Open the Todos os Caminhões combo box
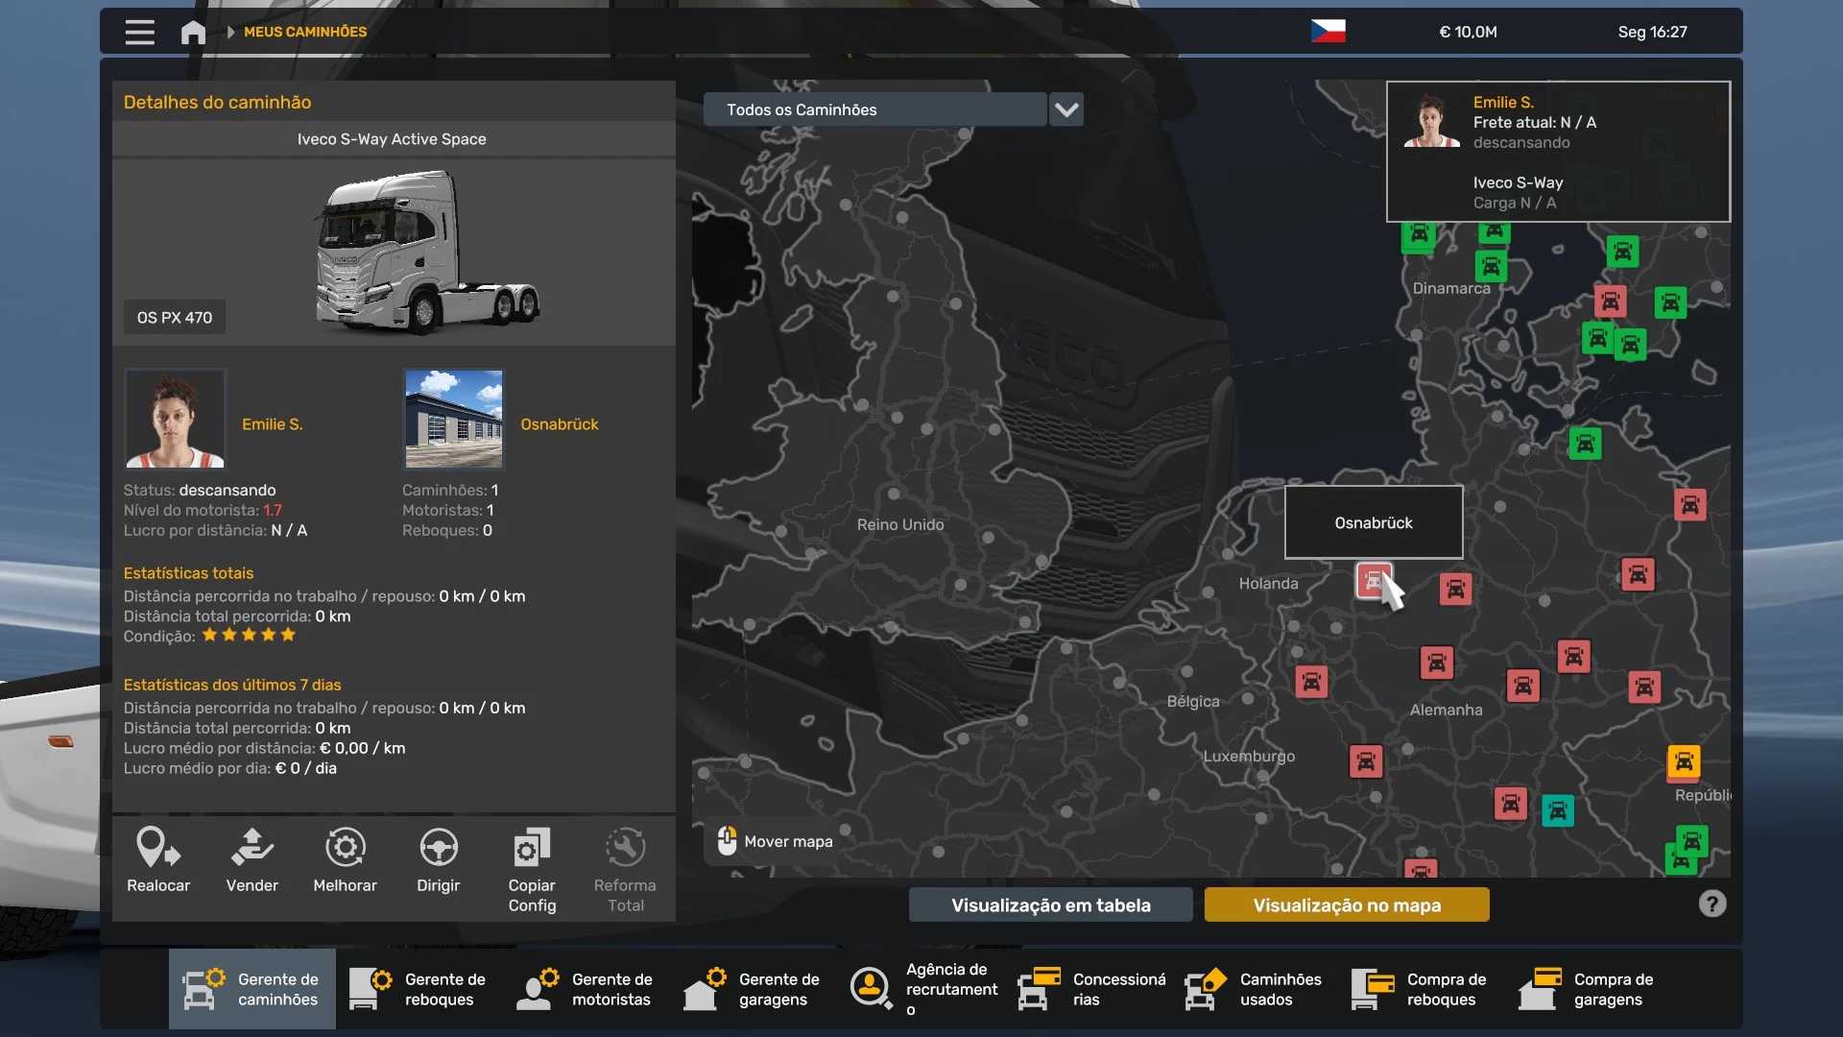The image size is (1843, 1037). (874, 110)
